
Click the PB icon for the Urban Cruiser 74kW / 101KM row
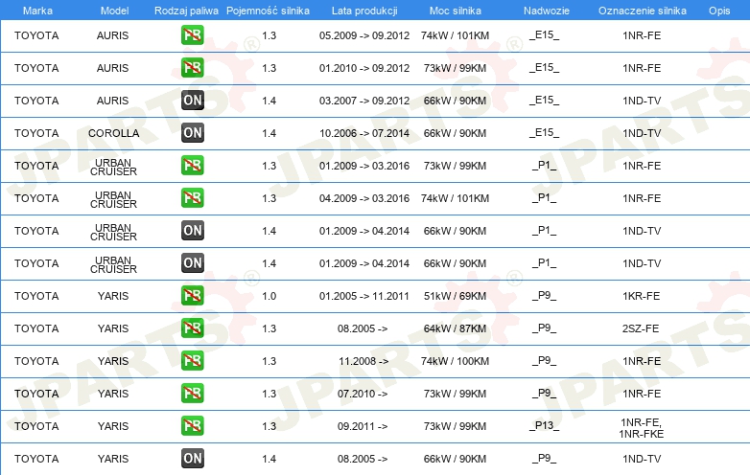(x=193, y=198)
